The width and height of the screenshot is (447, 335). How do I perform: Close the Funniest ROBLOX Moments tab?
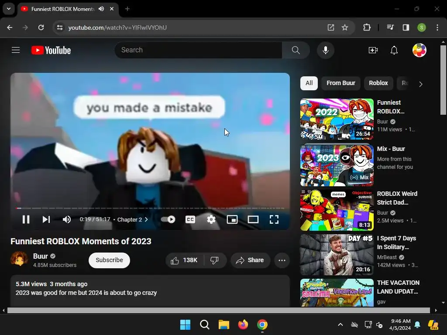click(x=112, y=9)
